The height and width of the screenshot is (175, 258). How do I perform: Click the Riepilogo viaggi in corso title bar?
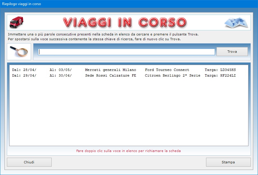(x=21, y=4)
